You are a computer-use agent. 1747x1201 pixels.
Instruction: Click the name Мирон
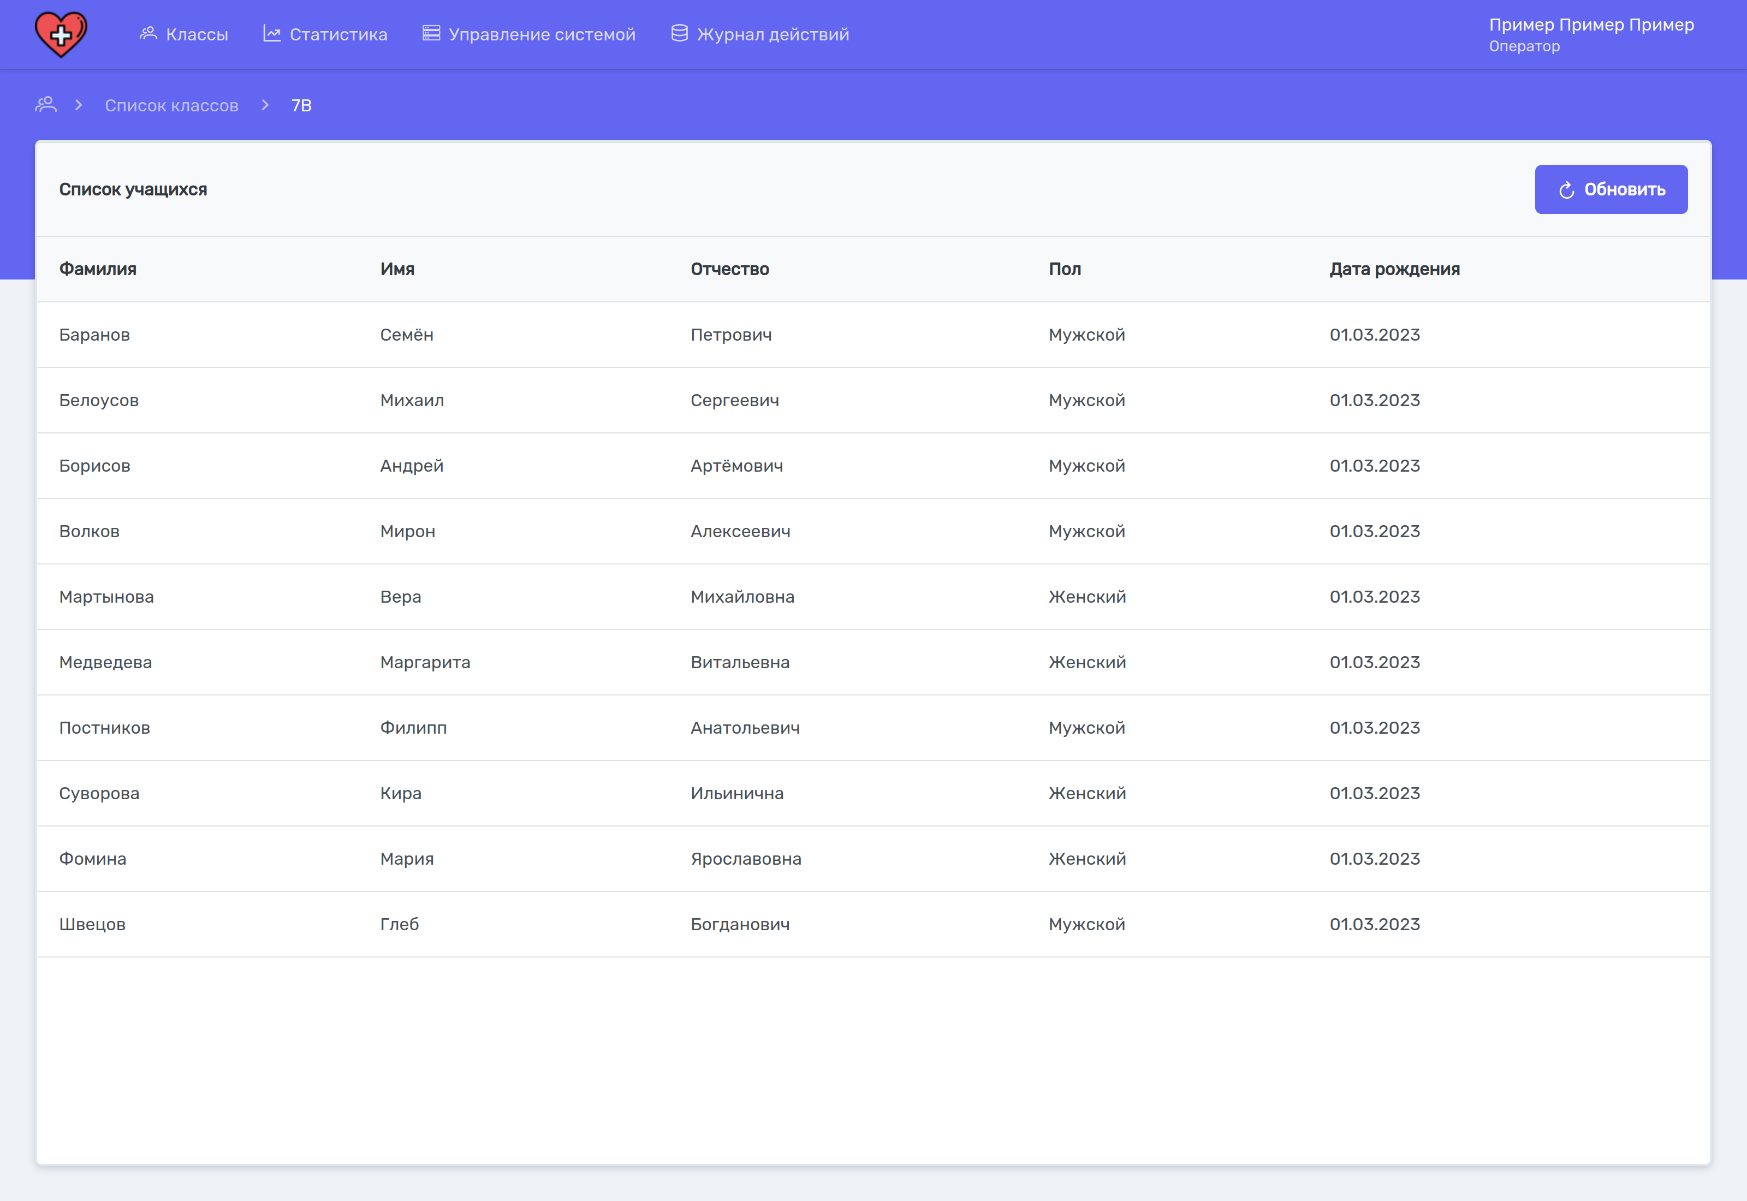point(408,531)
